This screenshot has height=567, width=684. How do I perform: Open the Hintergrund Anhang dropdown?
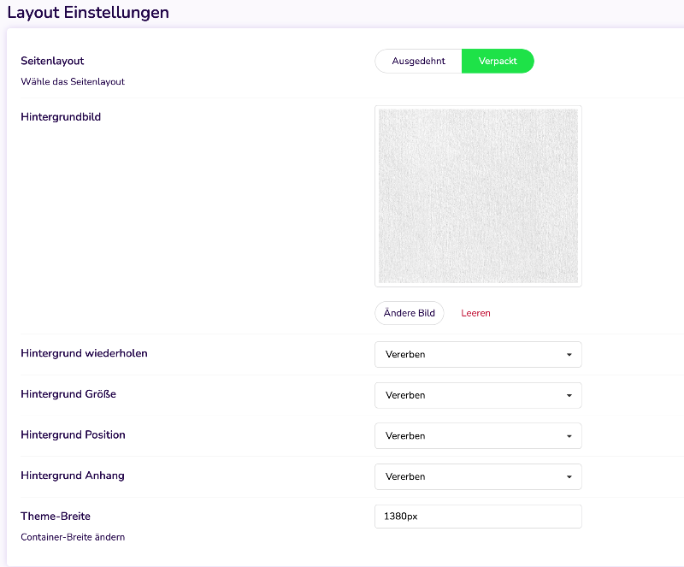coord(478,476)
